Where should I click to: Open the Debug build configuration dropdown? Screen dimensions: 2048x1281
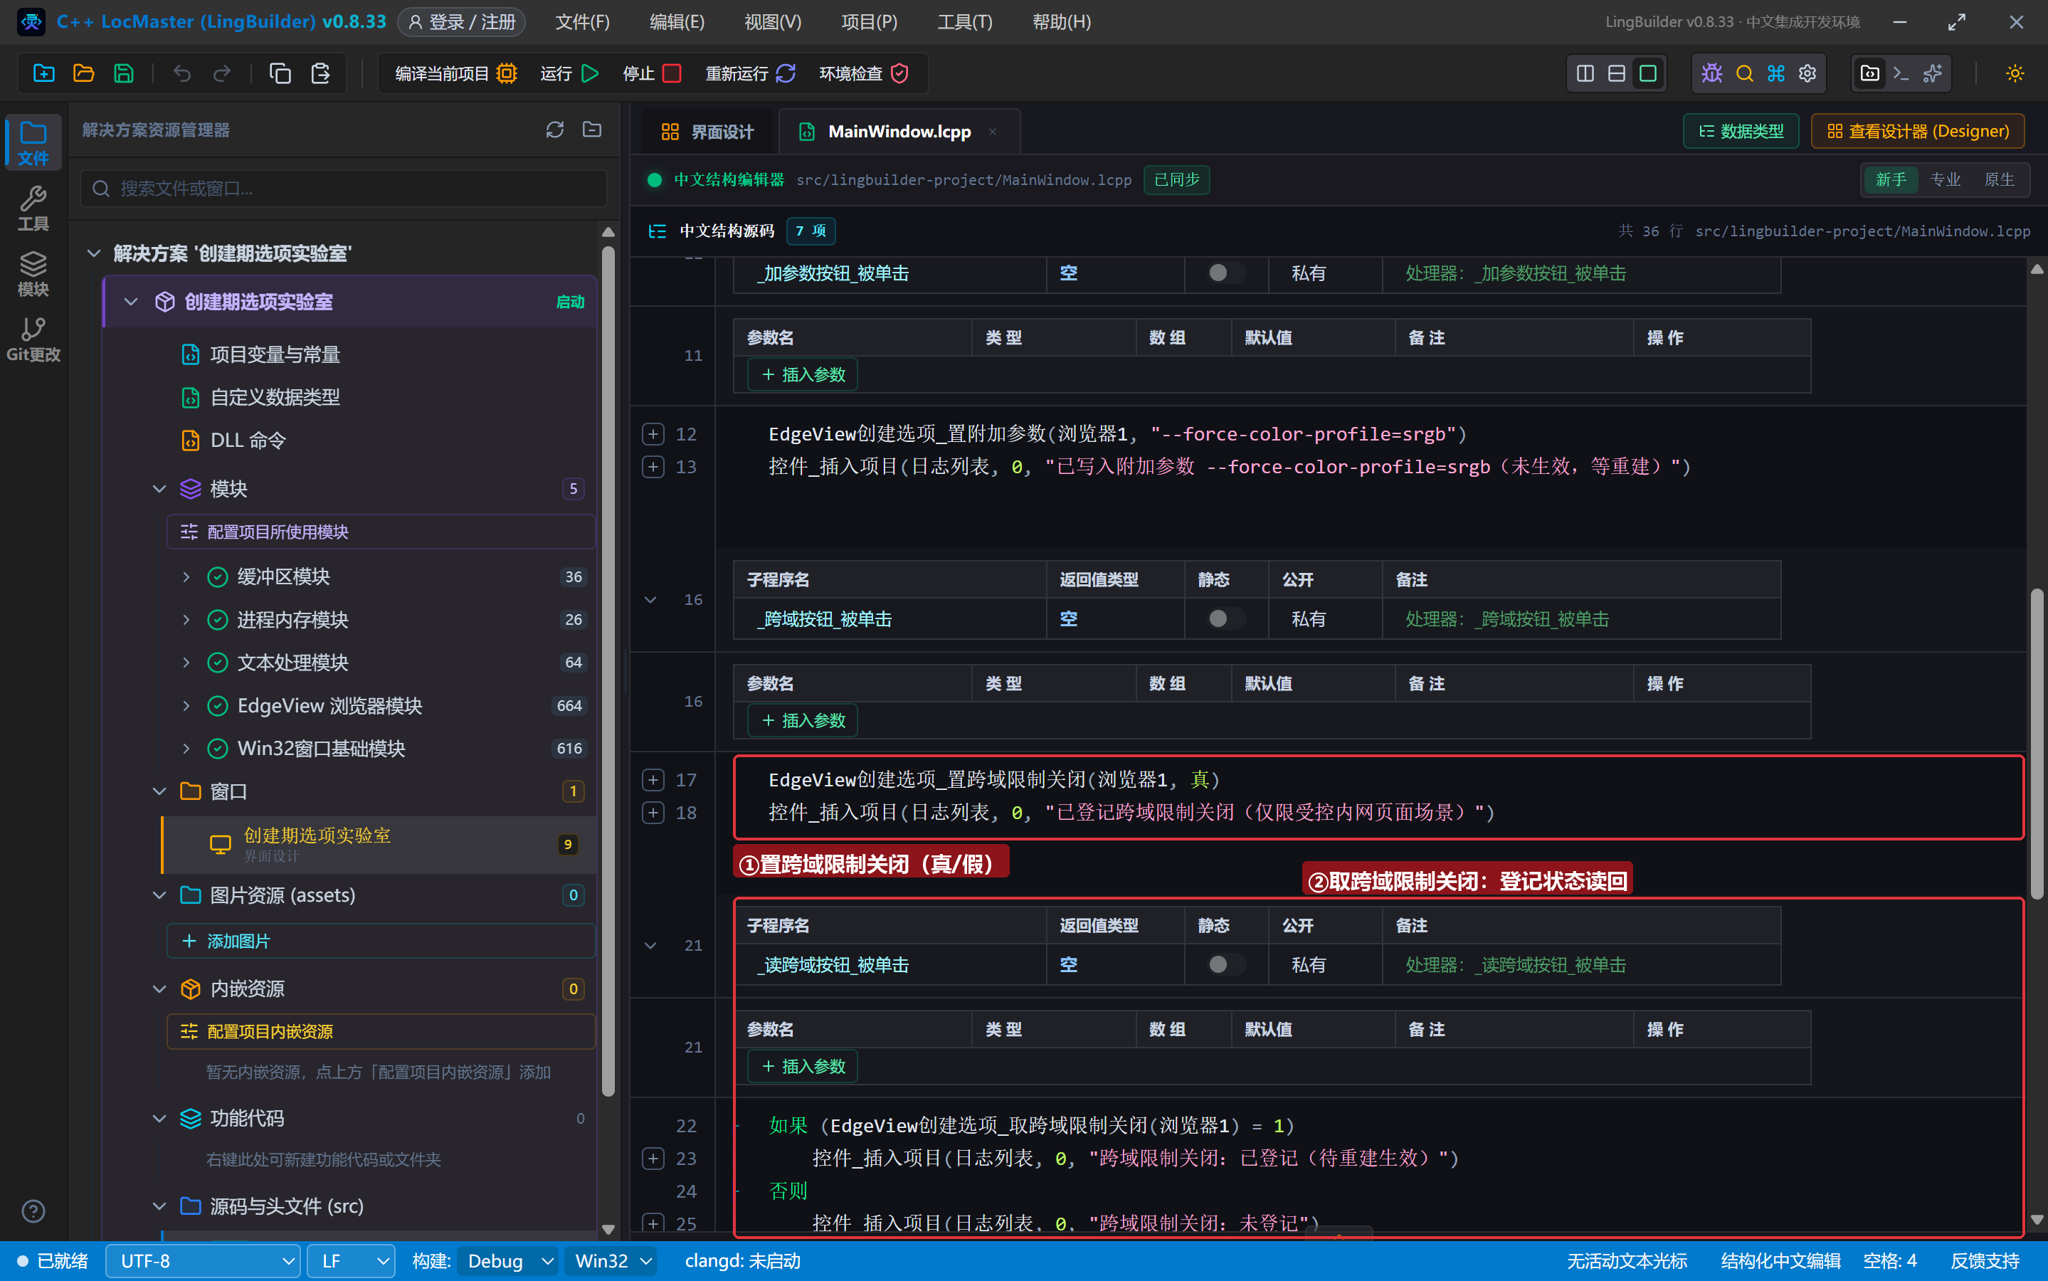507,1260
